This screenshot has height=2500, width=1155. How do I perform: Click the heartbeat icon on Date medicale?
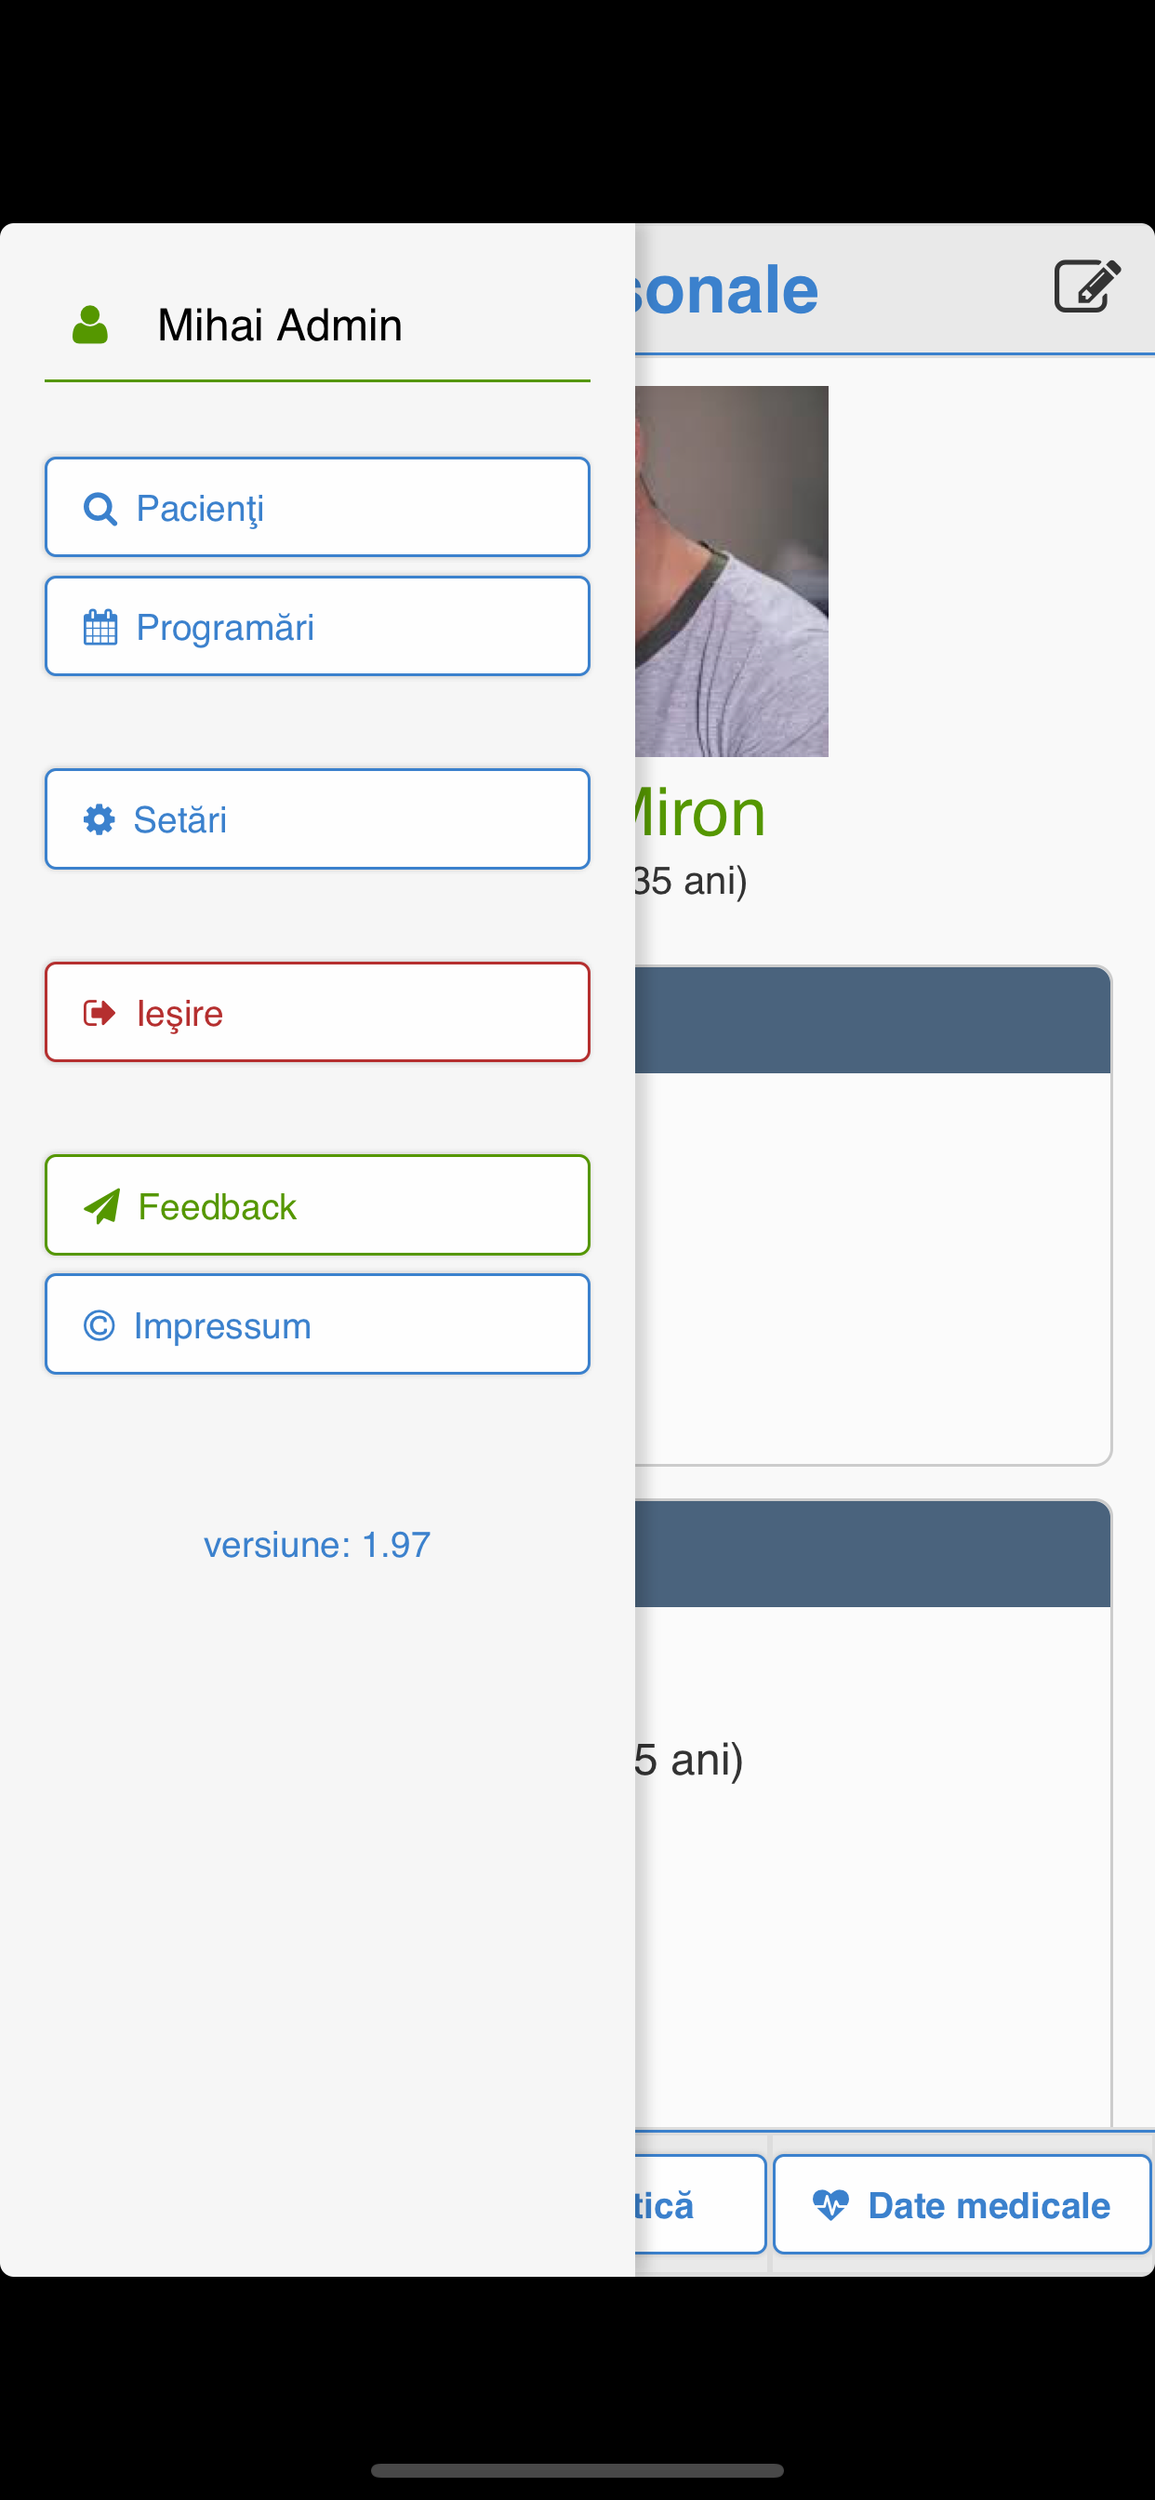pyautogui.click(x=830, y=2205)
